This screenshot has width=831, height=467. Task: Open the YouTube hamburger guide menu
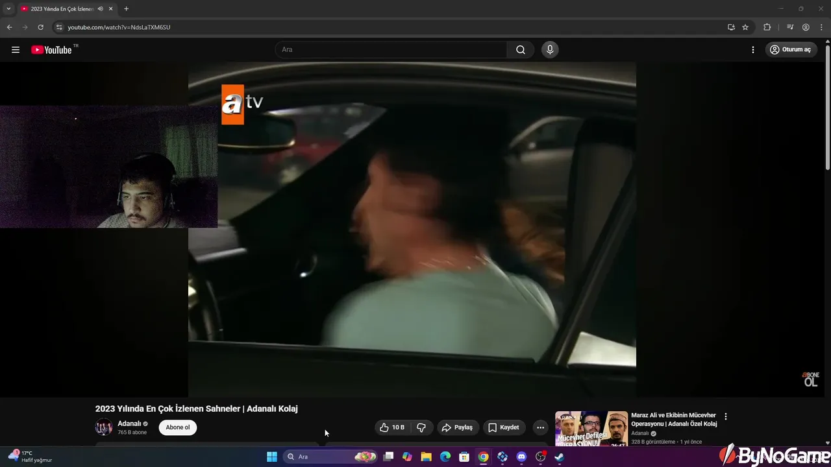click(x=16, y=50)
